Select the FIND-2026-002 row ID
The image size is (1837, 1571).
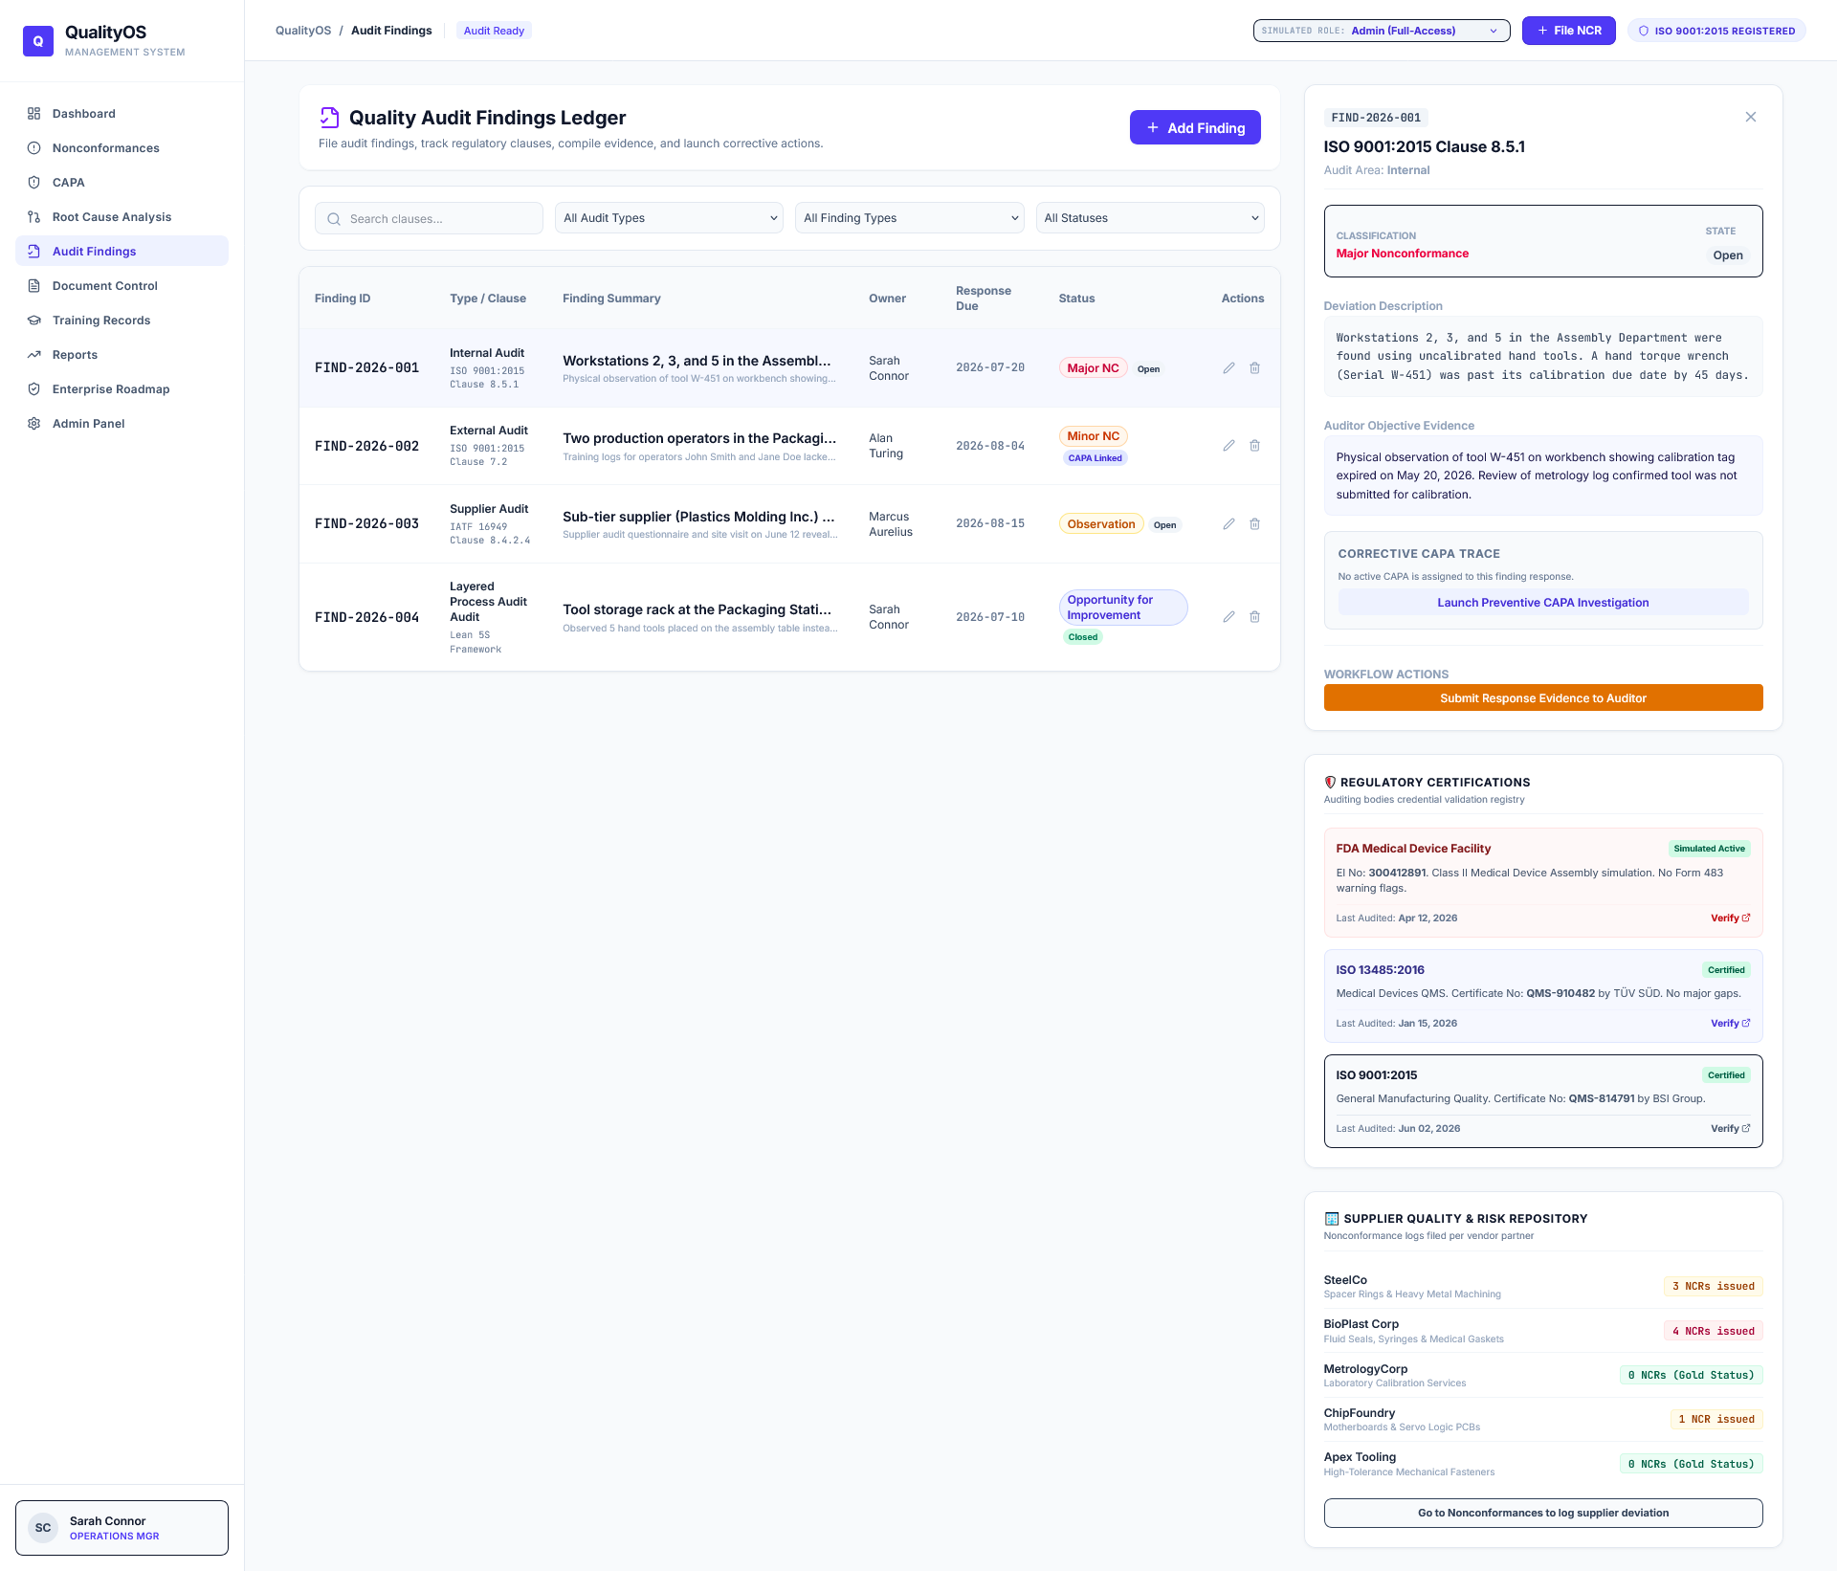[x=366, y=446]
